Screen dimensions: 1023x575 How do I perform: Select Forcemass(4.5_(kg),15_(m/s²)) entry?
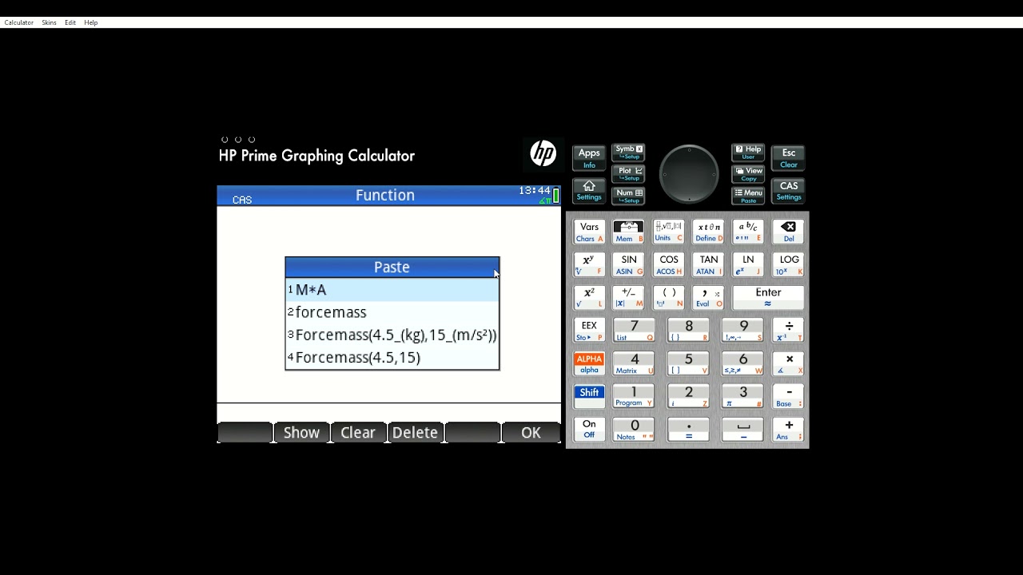(x=392, y=335)
